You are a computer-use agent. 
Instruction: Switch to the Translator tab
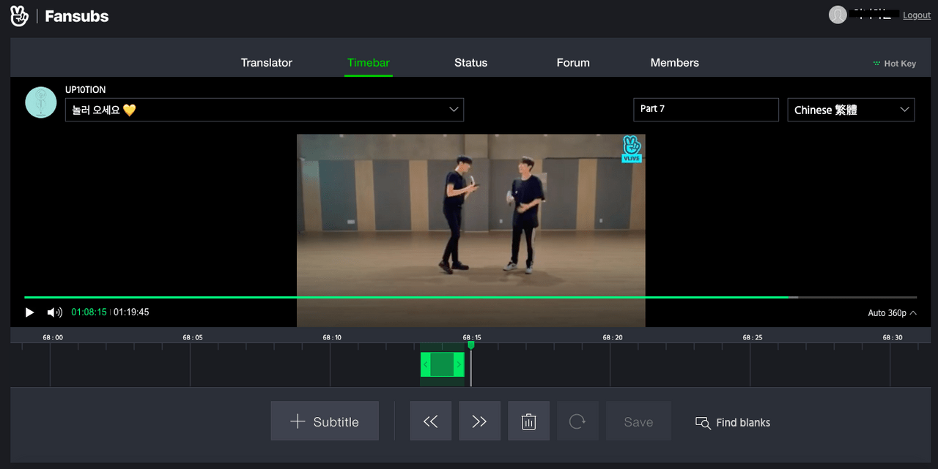267,63
